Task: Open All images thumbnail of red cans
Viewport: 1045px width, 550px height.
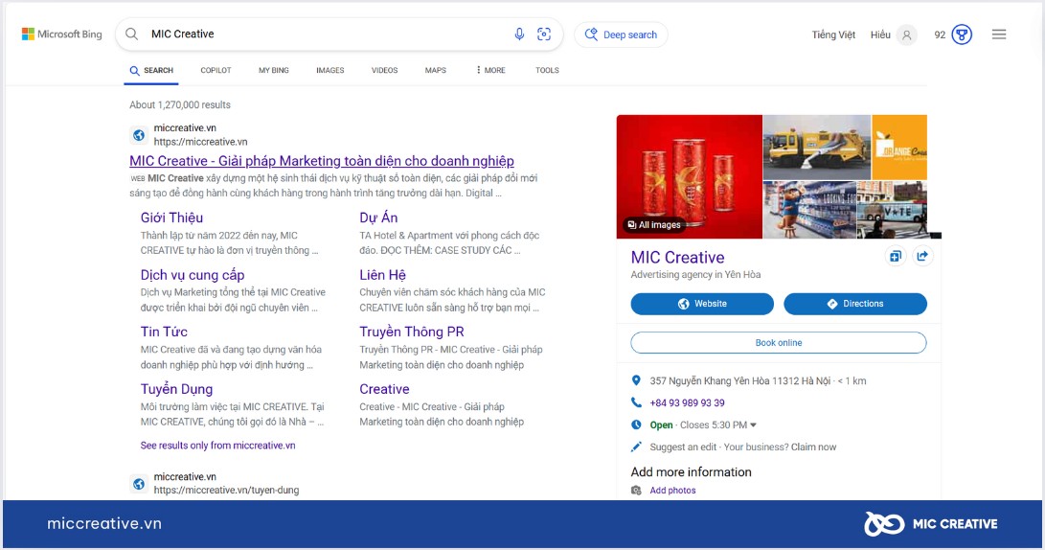Action: pos(654,225)
